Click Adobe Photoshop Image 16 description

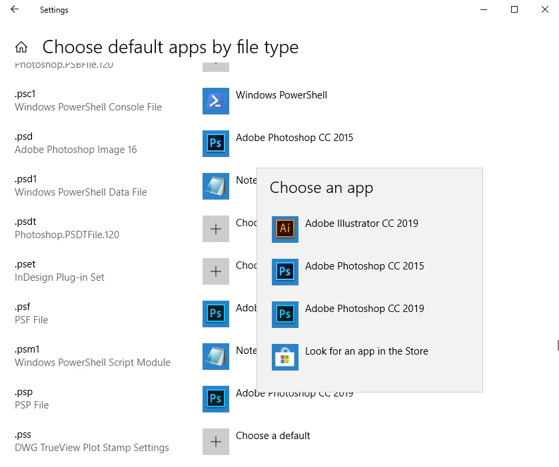(x=75, y=150)
